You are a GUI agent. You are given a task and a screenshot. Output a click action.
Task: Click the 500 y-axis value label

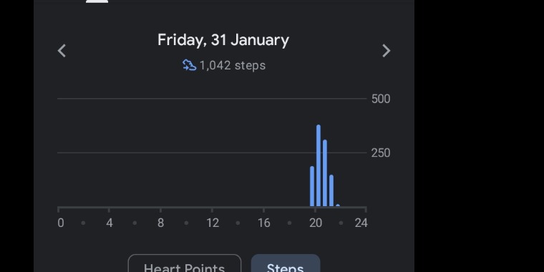381,99
